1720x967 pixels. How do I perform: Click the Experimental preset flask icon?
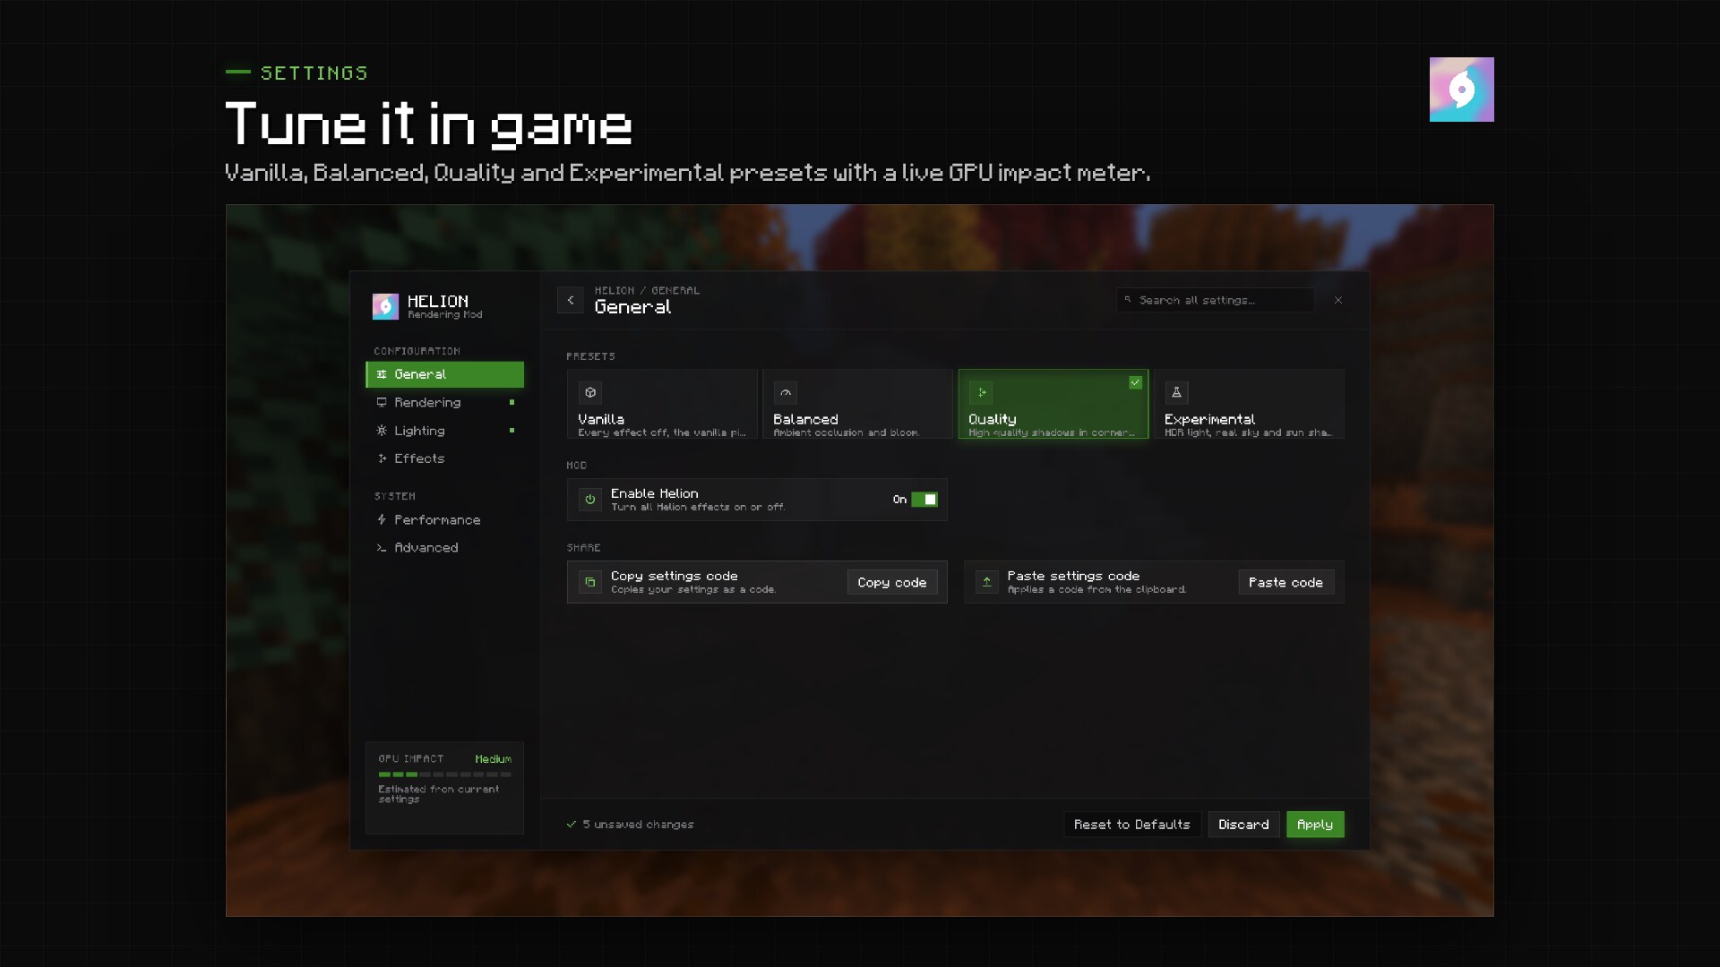tap(1177, 392)
